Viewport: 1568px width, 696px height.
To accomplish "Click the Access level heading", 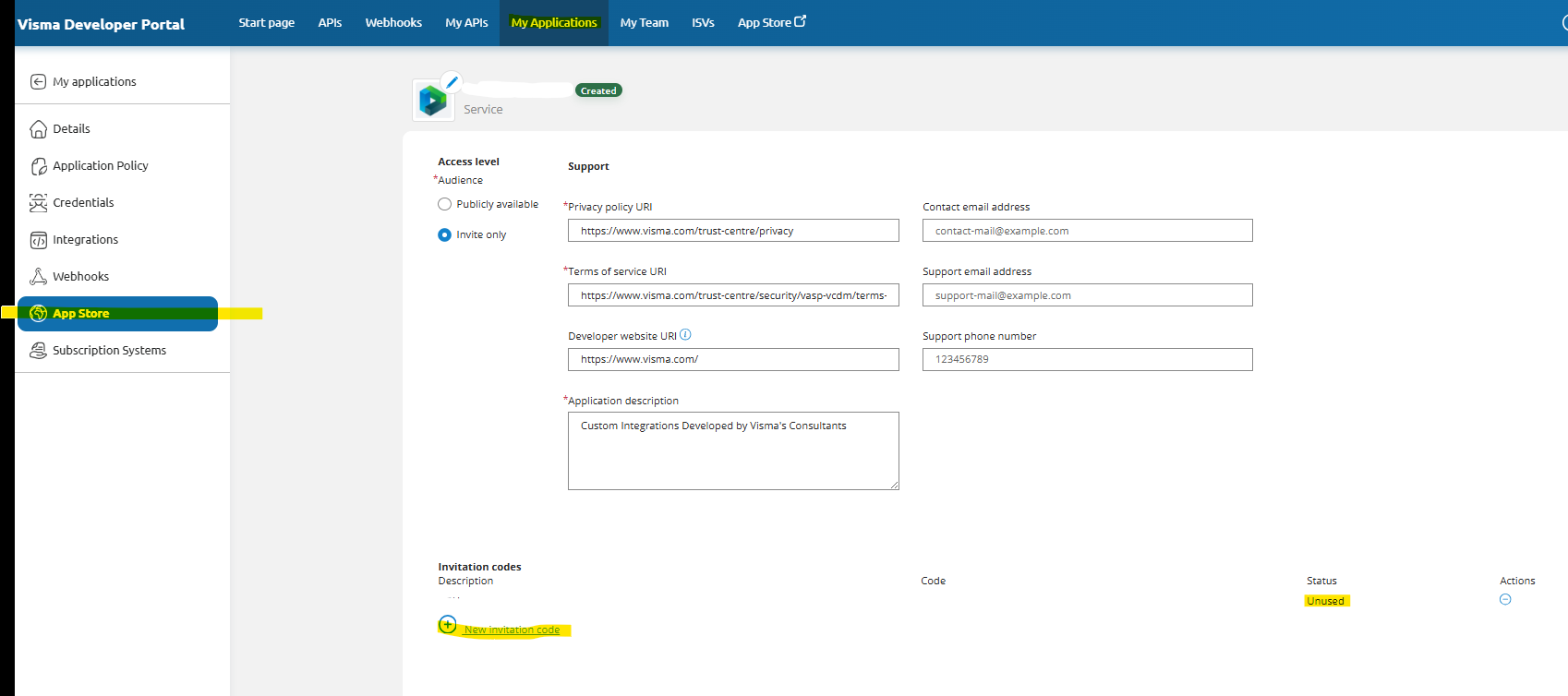I will [468, 162].
